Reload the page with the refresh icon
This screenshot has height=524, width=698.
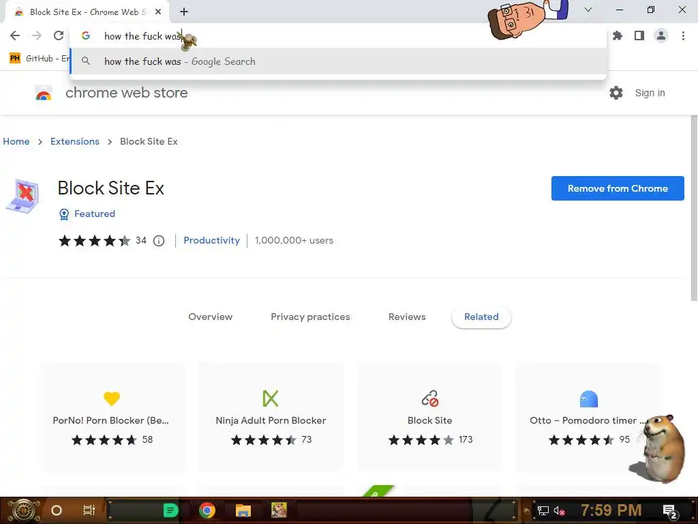59,35
